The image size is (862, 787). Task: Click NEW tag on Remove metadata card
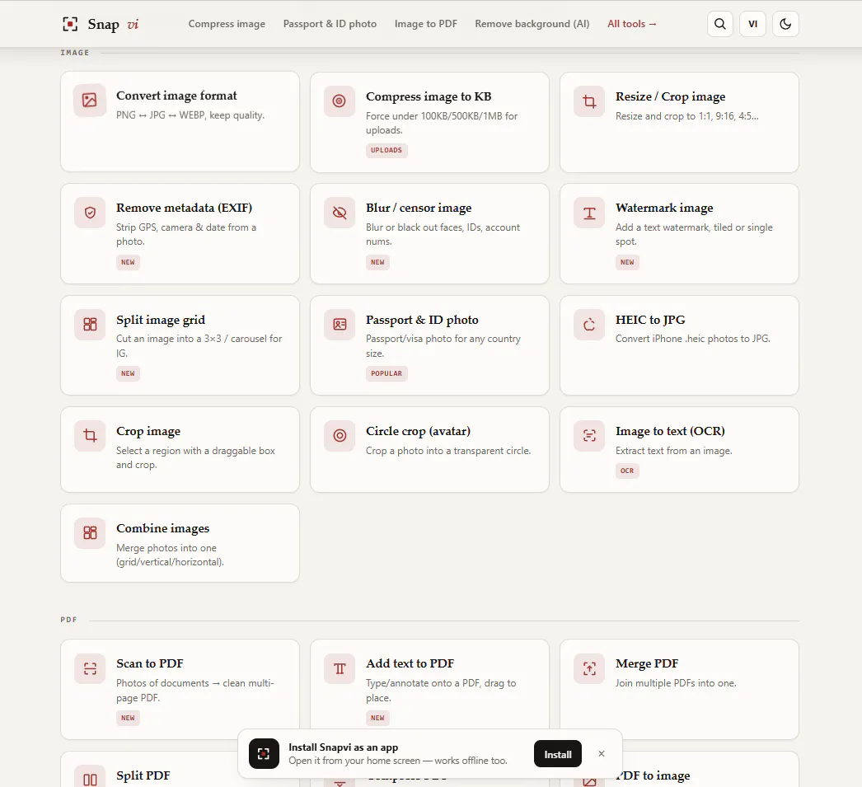click(128, 262)
